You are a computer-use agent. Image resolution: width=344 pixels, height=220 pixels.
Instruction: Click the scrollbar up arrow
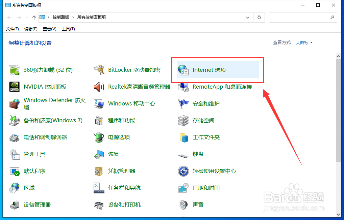point(338,56)
